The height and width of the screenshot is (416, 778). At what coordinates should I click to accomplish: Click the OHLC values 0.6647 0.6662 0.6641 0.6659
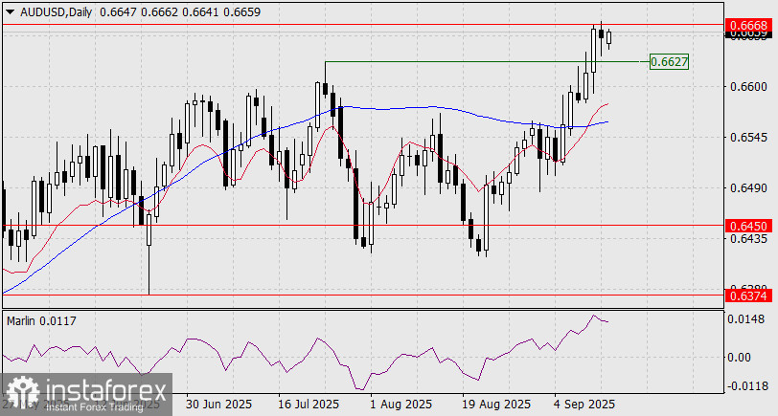[x=180, y=11]
